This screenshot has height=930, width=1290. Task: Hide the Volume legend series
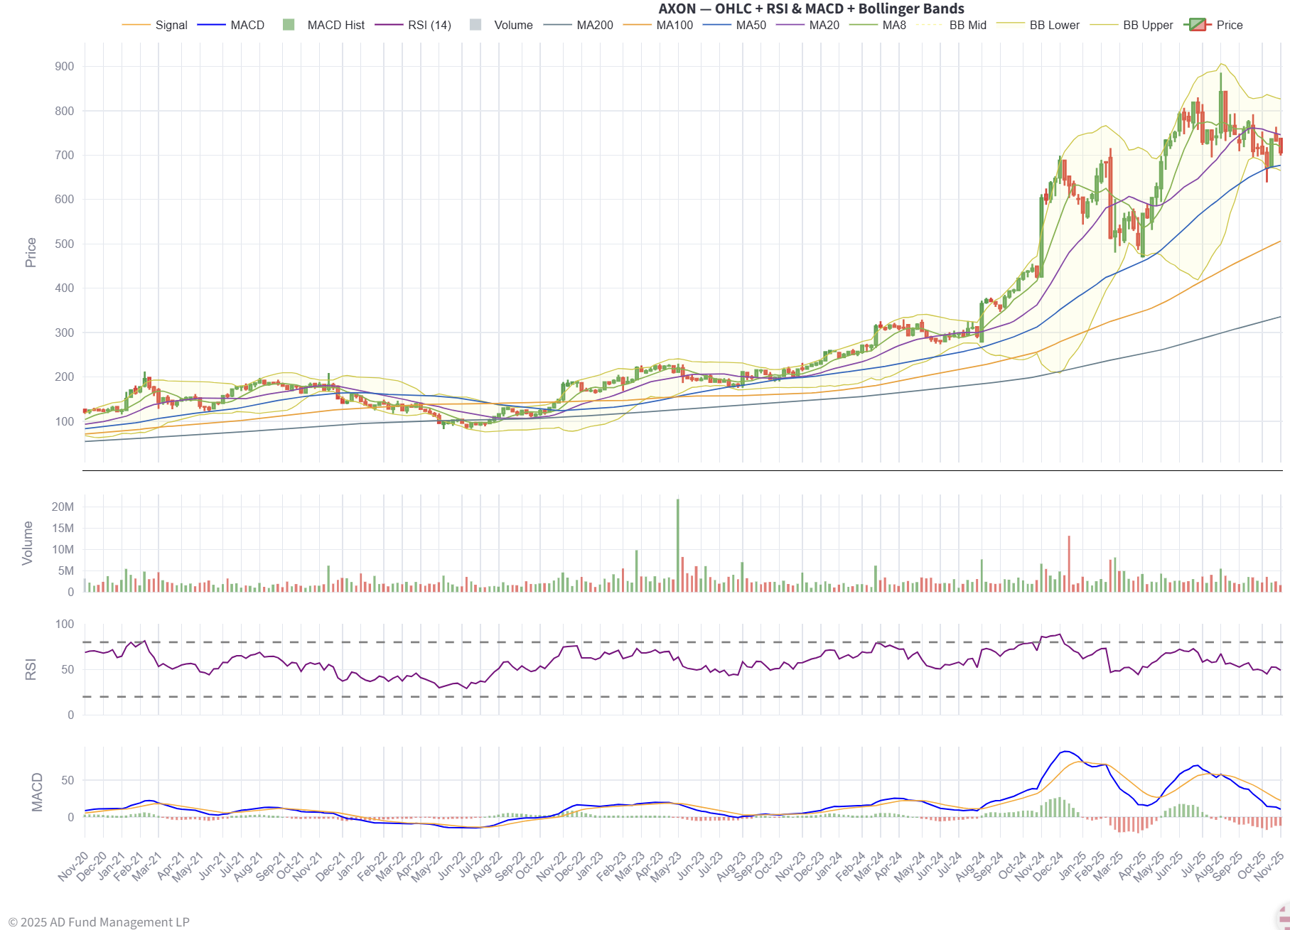[501, 25]
